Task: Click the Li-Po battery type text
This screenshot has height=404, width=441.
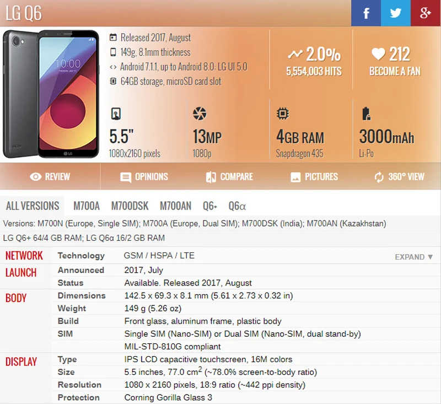Action: point(367,154)
